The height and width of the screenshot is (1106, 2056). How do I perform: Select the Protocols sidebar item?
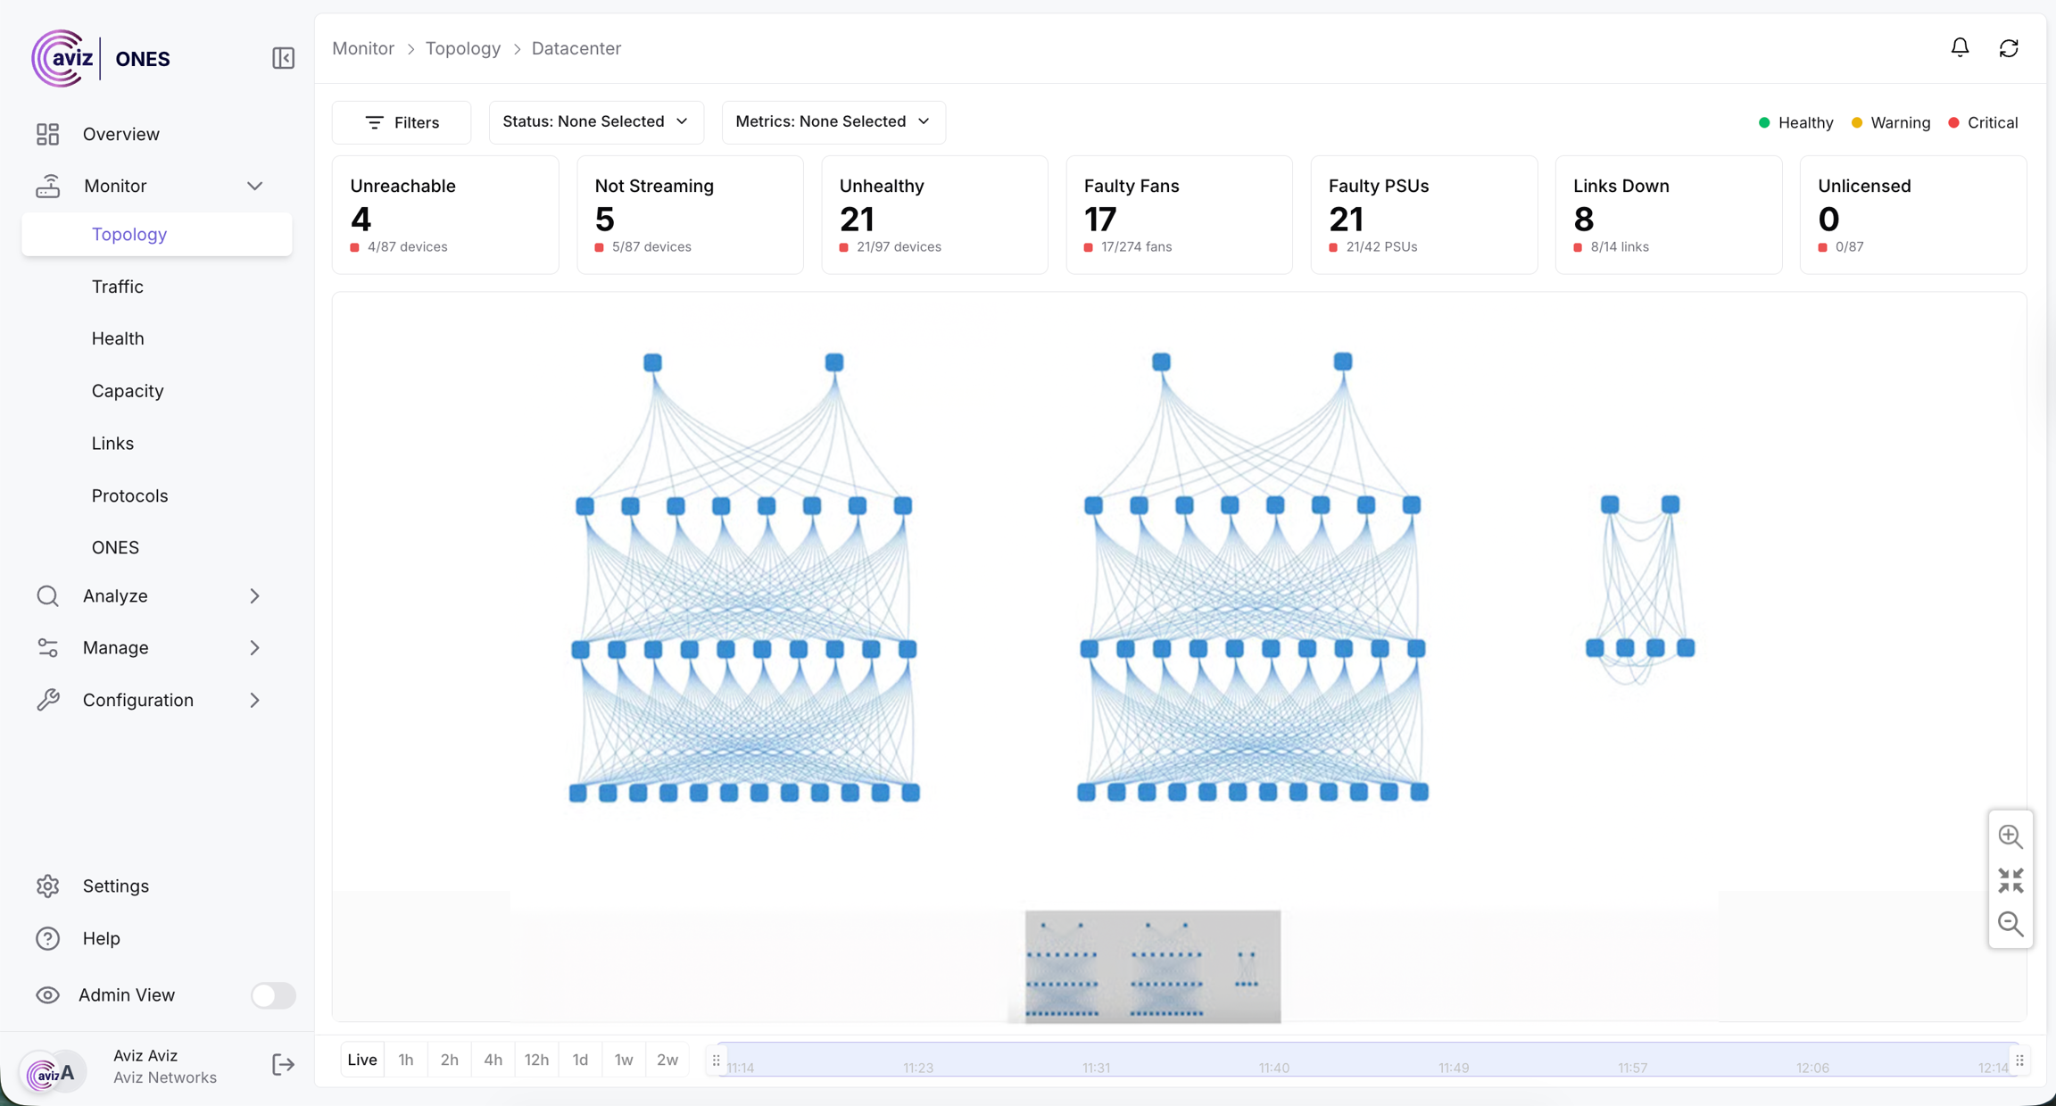(129, 495)
